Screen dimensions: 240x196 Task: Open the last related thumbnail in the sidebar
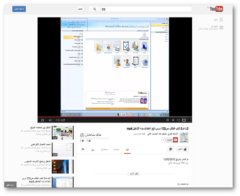(63, 182)
